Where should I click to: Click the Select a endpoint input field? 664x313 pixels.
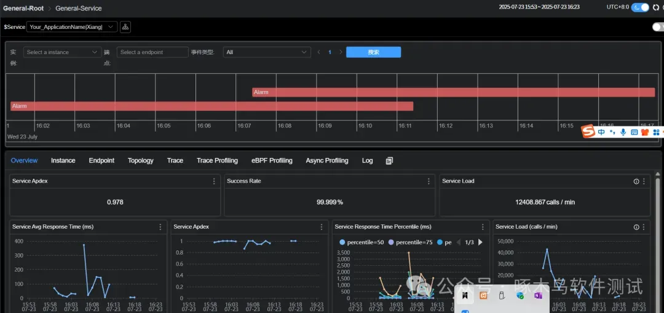click(x=152, y=52)
